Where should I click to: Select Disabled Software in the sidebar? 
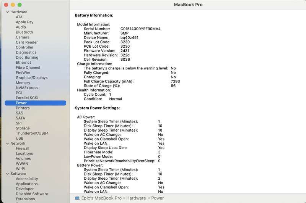tap(32, 194)
